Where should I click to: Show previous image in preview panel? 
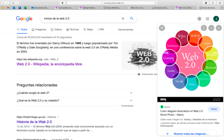pyautogui.click(x=211, y=28)
